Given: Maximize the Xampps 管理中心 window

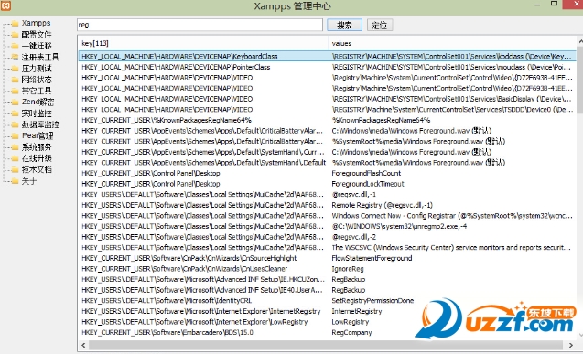Looking at the screenshot, I should (554, 4).
